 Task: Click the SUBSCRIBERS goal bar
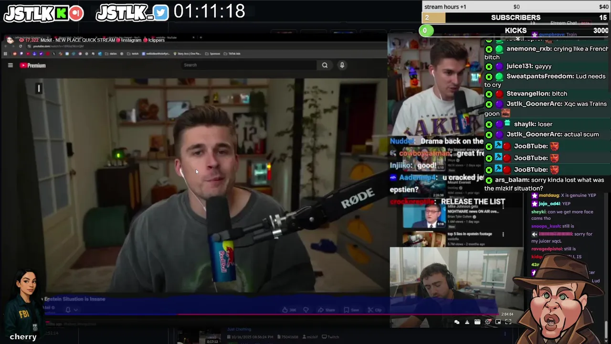click(516, 18)
